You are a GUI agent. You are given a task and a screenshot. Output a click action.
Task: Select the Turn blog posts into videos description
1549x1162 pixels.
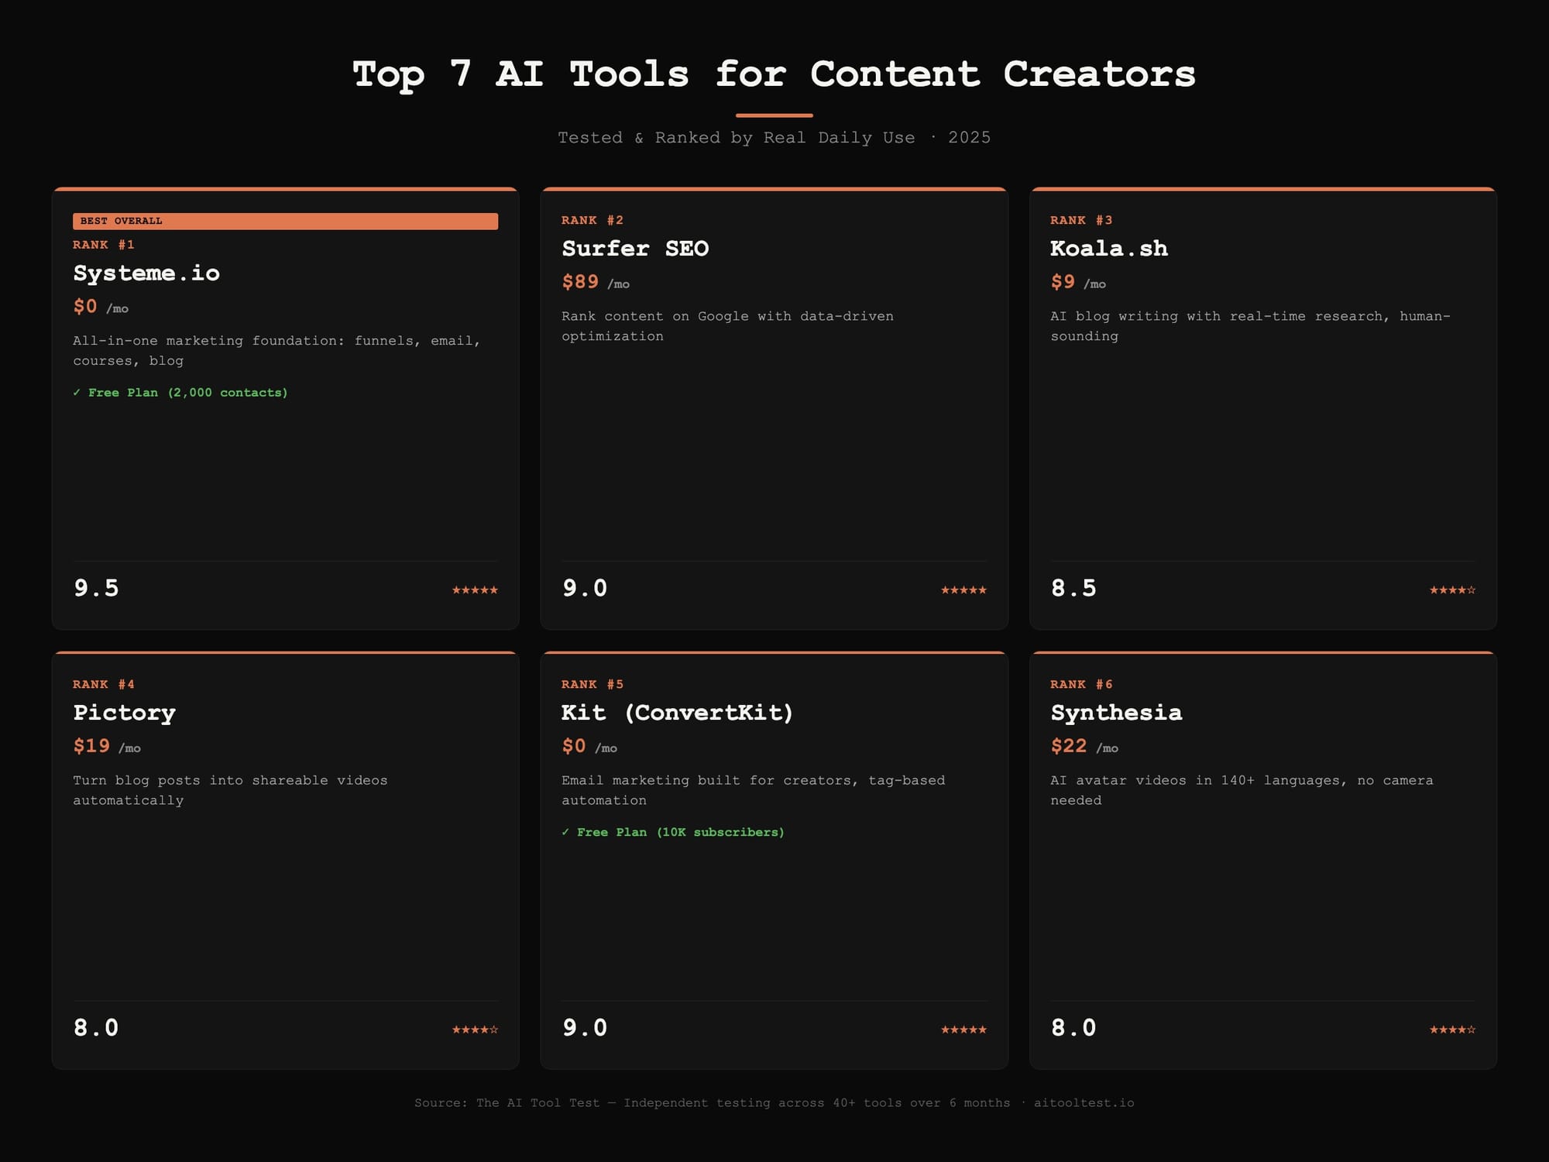(x=230, y=790)
